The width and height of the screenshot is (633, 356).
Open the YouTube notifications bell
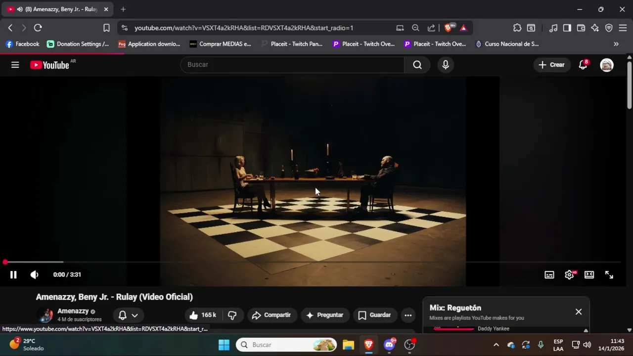click(x=583, y=65)
